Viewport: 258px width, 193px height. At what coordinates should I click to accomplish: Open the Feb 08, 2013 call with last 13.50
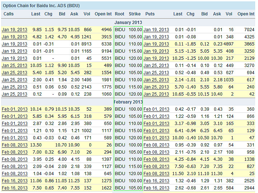coord(15,145)
